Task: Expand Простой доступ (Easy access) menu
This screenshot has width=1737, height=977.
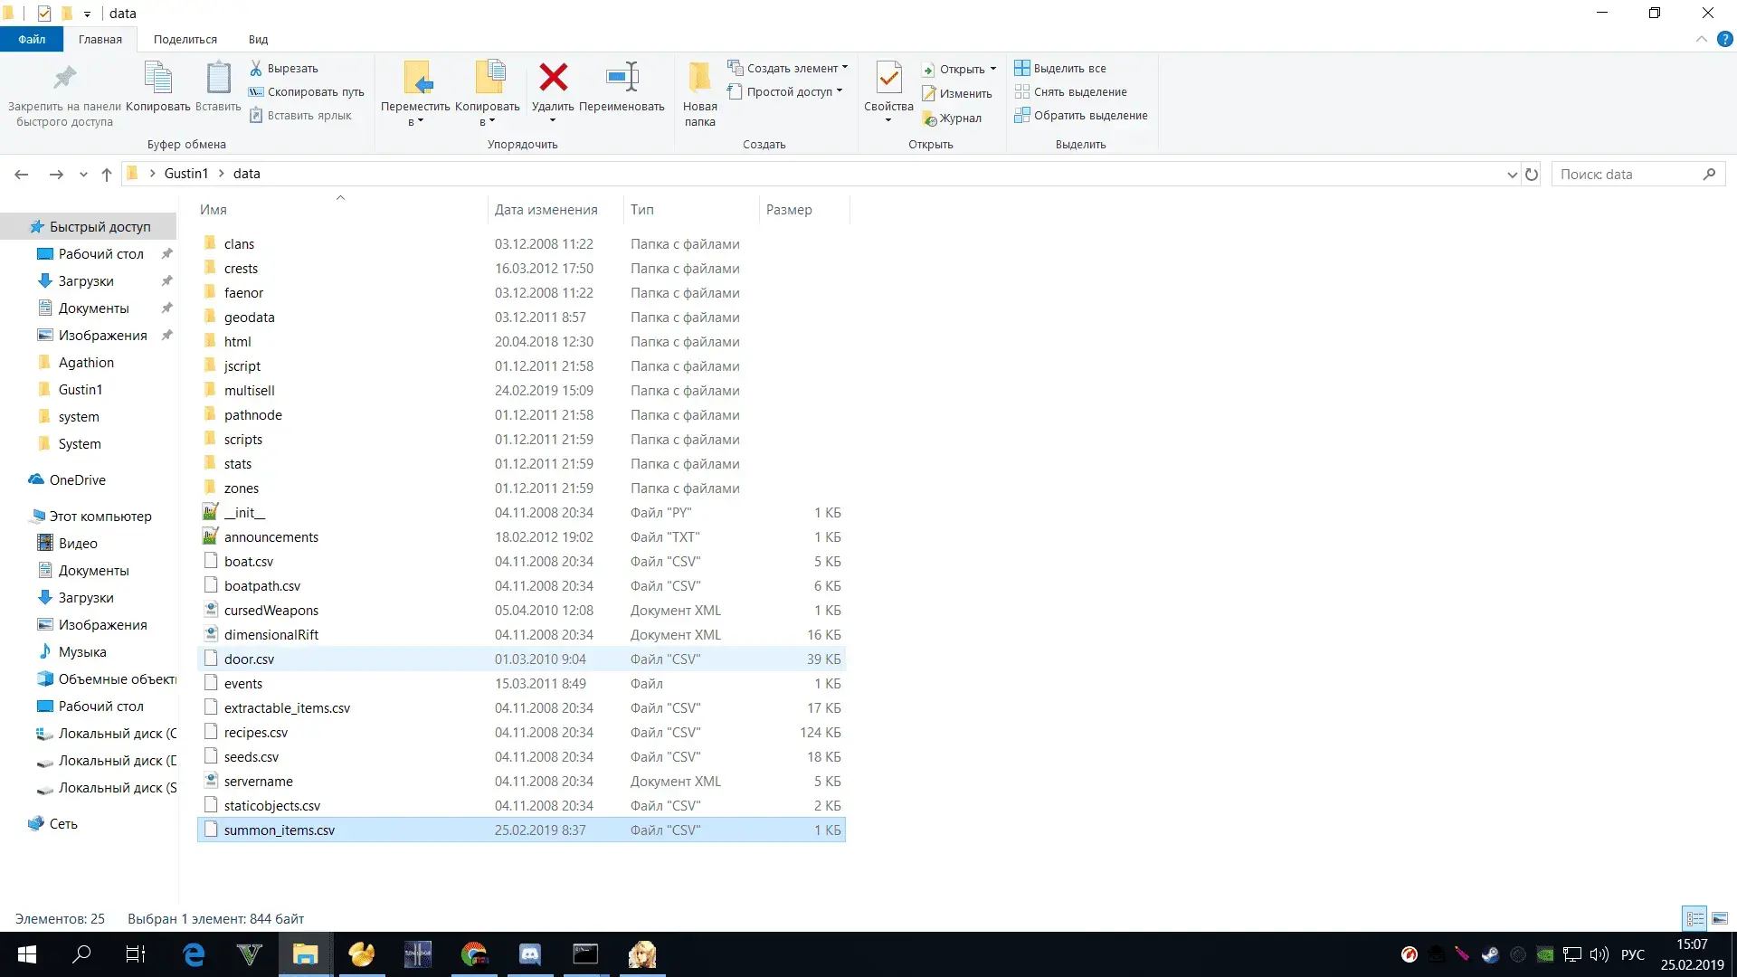Action: pyautogui.click(x=785, y=91)
